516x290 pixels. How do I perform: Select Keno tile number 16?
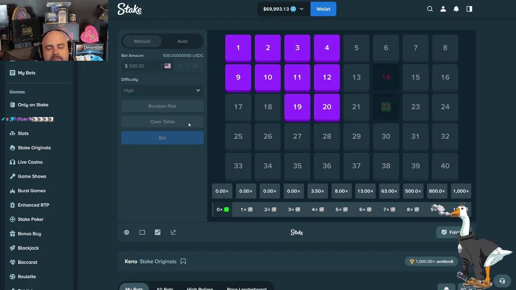pos(445,78)
